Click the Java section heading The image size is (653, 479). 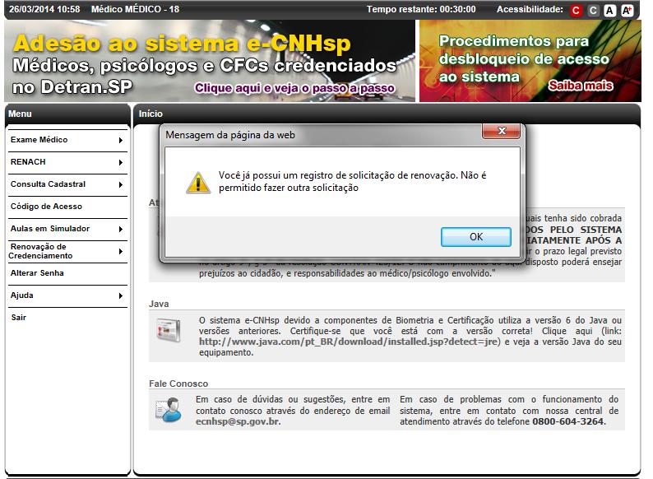(x=159, y=304)
